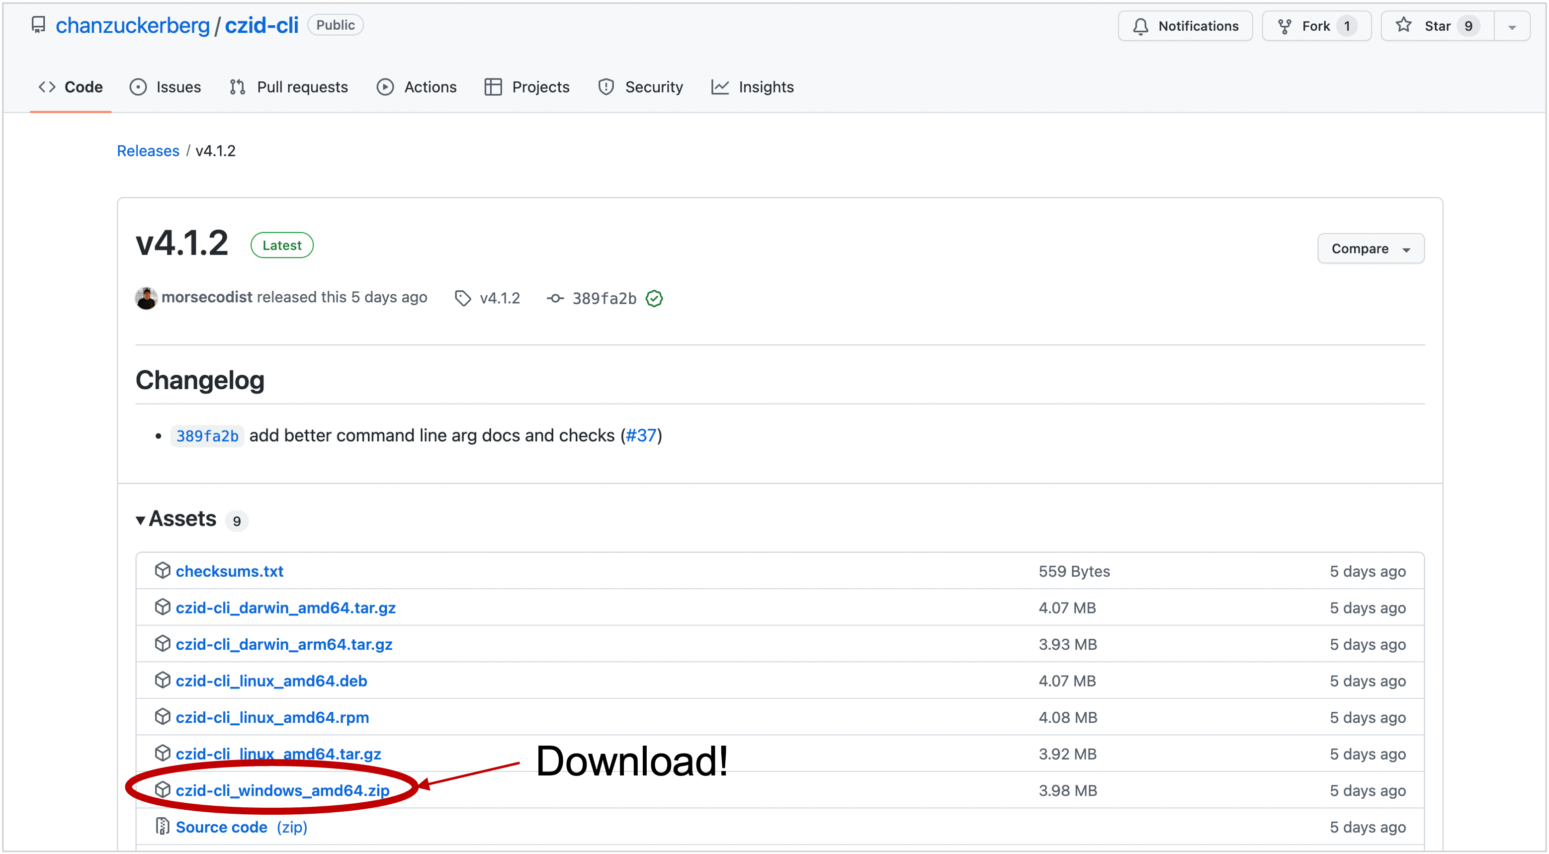Click the code brackets icon in Code tab

pyautogui.click(x=47, y=87)
